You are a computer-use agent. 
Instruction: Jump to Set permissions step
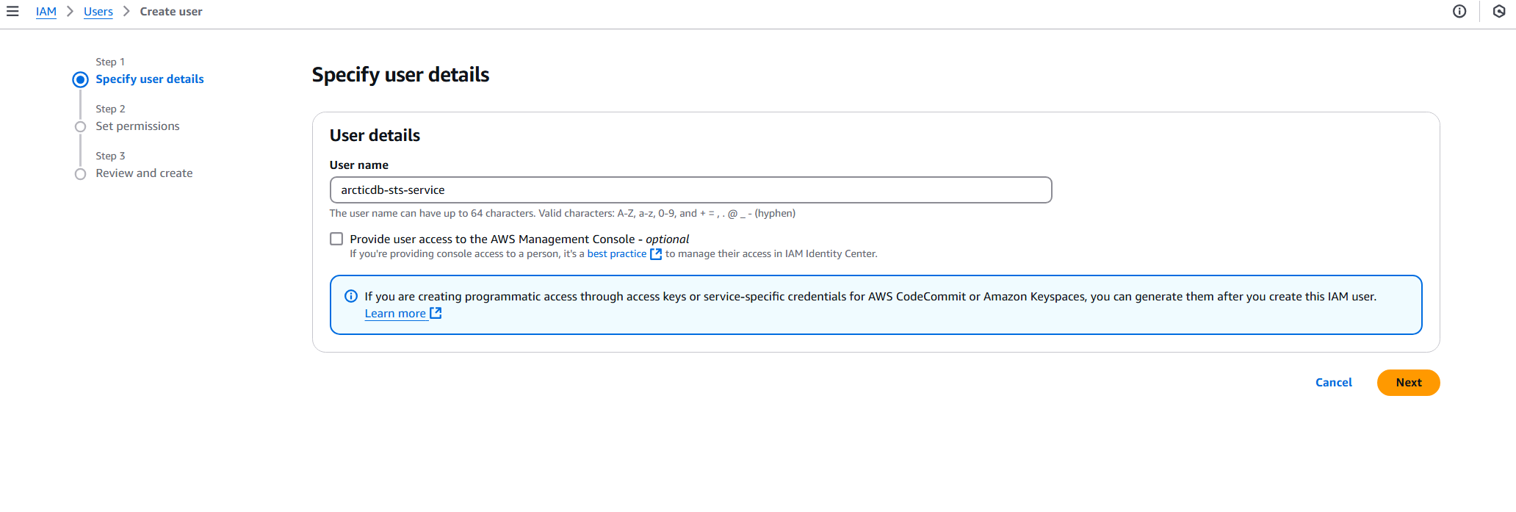[x=137, y=126]
